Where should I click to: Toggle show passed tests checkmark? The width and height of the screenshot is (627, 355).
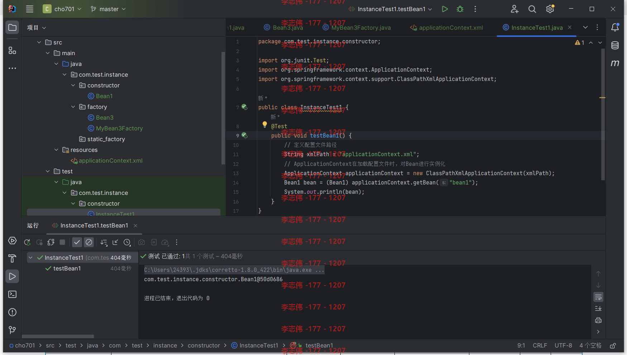77,243
